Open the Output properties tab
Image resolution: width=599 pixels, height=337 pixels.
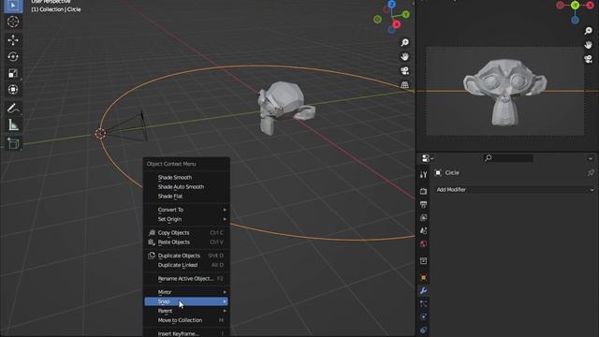[x=423, y=204]
